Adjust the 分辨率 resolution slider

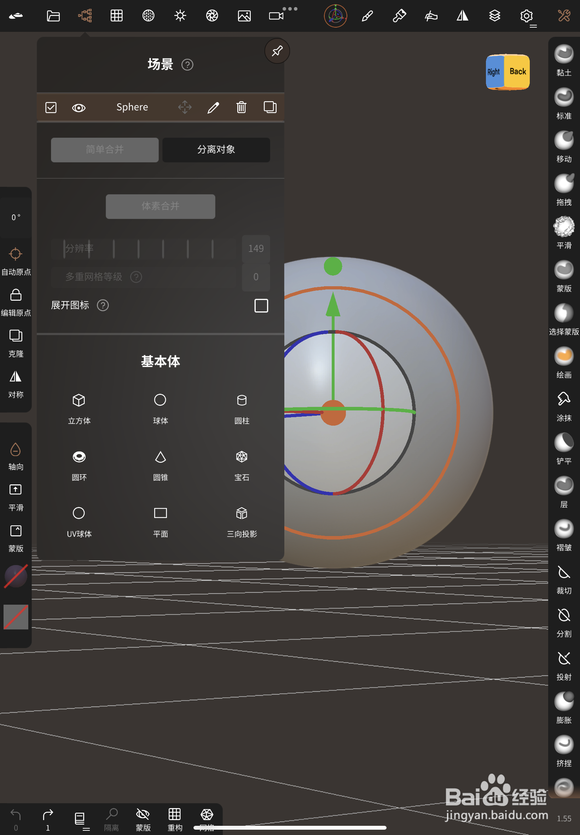click(144, 249)
